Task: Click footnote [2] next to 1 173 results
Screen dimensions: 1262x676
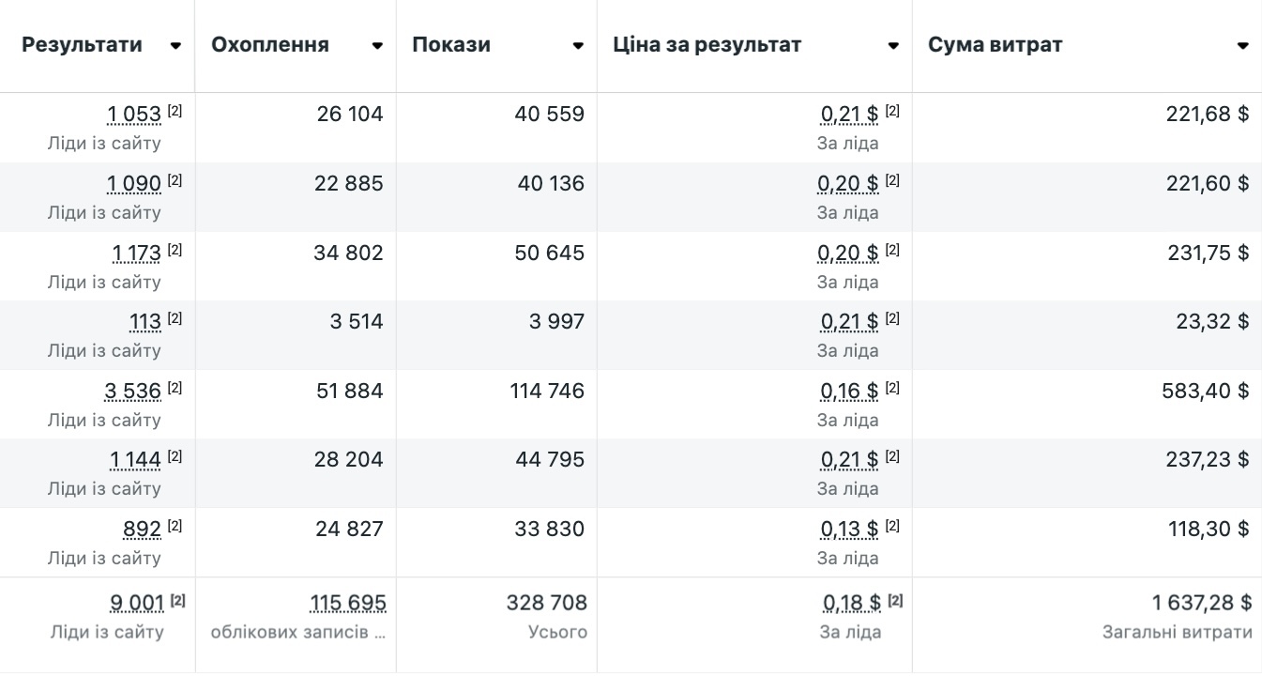Action: click(175, 250)
